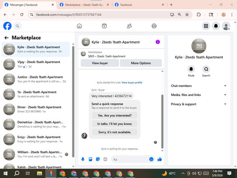Viewport: 237px width, 178px height.
Task: Open the Facebook menu grid icon
Action: point(206,26)
